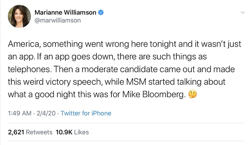
Task: Click the 2/4/20 tweet date
Action: point(46,113)
